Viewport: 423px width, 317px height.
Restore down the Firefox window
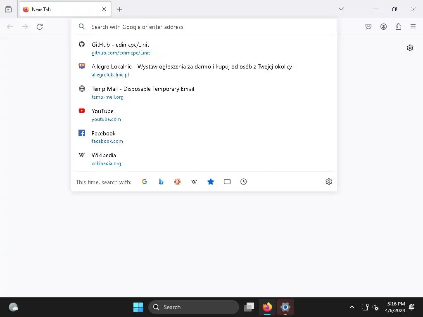tap(394, 9)
